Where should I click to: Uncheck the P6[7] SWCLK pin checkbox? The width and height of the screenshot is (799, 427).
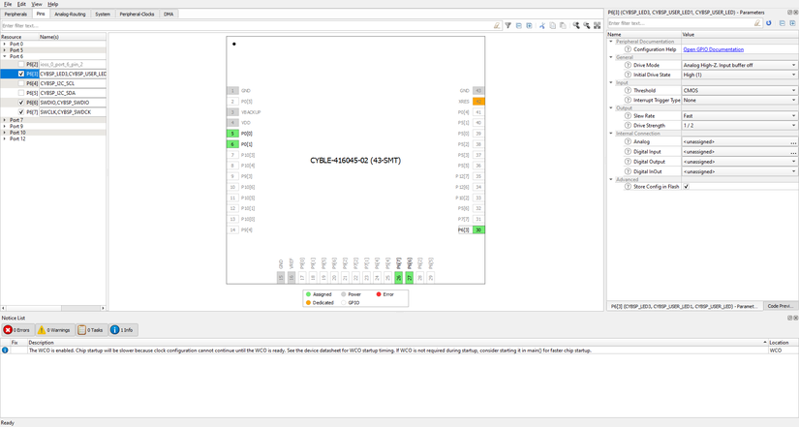(21, 112)
